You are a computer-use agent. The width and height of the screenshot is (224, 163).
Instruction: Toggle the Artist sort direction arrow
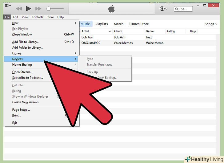pyautogui.click(x=110, y=31)
